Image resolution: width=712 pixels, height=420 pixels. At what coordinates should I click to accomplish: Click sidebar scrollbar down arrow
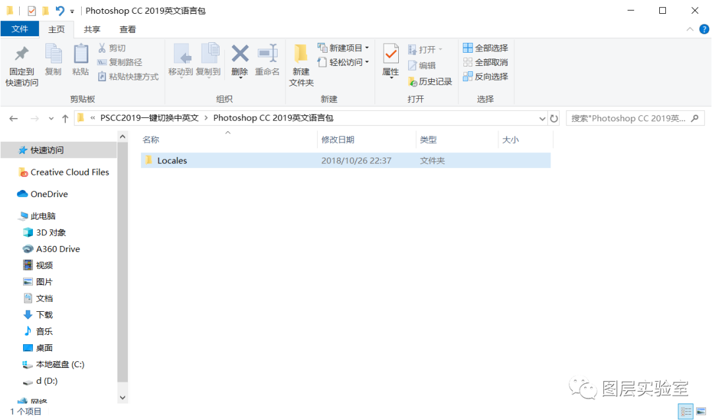pyautogui.click(x=123, y=398)
